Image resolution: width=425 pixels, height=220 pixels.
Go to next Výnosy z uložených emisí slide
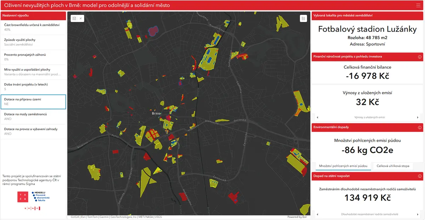click(418, 117)
